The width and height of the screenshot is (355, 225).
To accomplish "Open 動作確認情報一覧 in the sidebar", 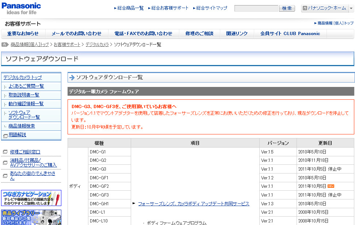I will click(26, 104).
